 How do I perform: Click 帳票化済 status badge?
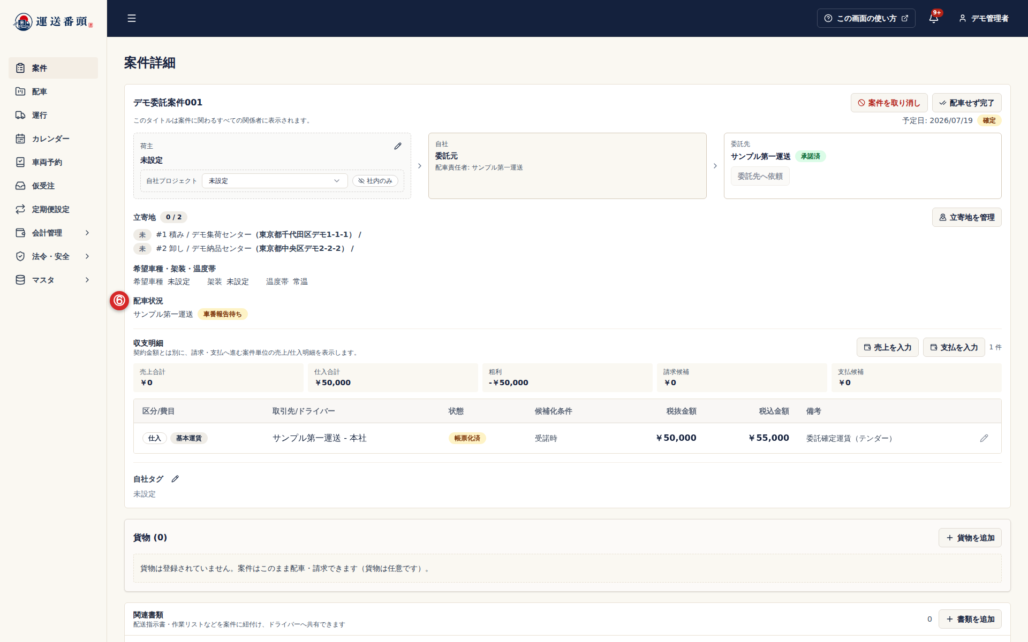[467, 438]
